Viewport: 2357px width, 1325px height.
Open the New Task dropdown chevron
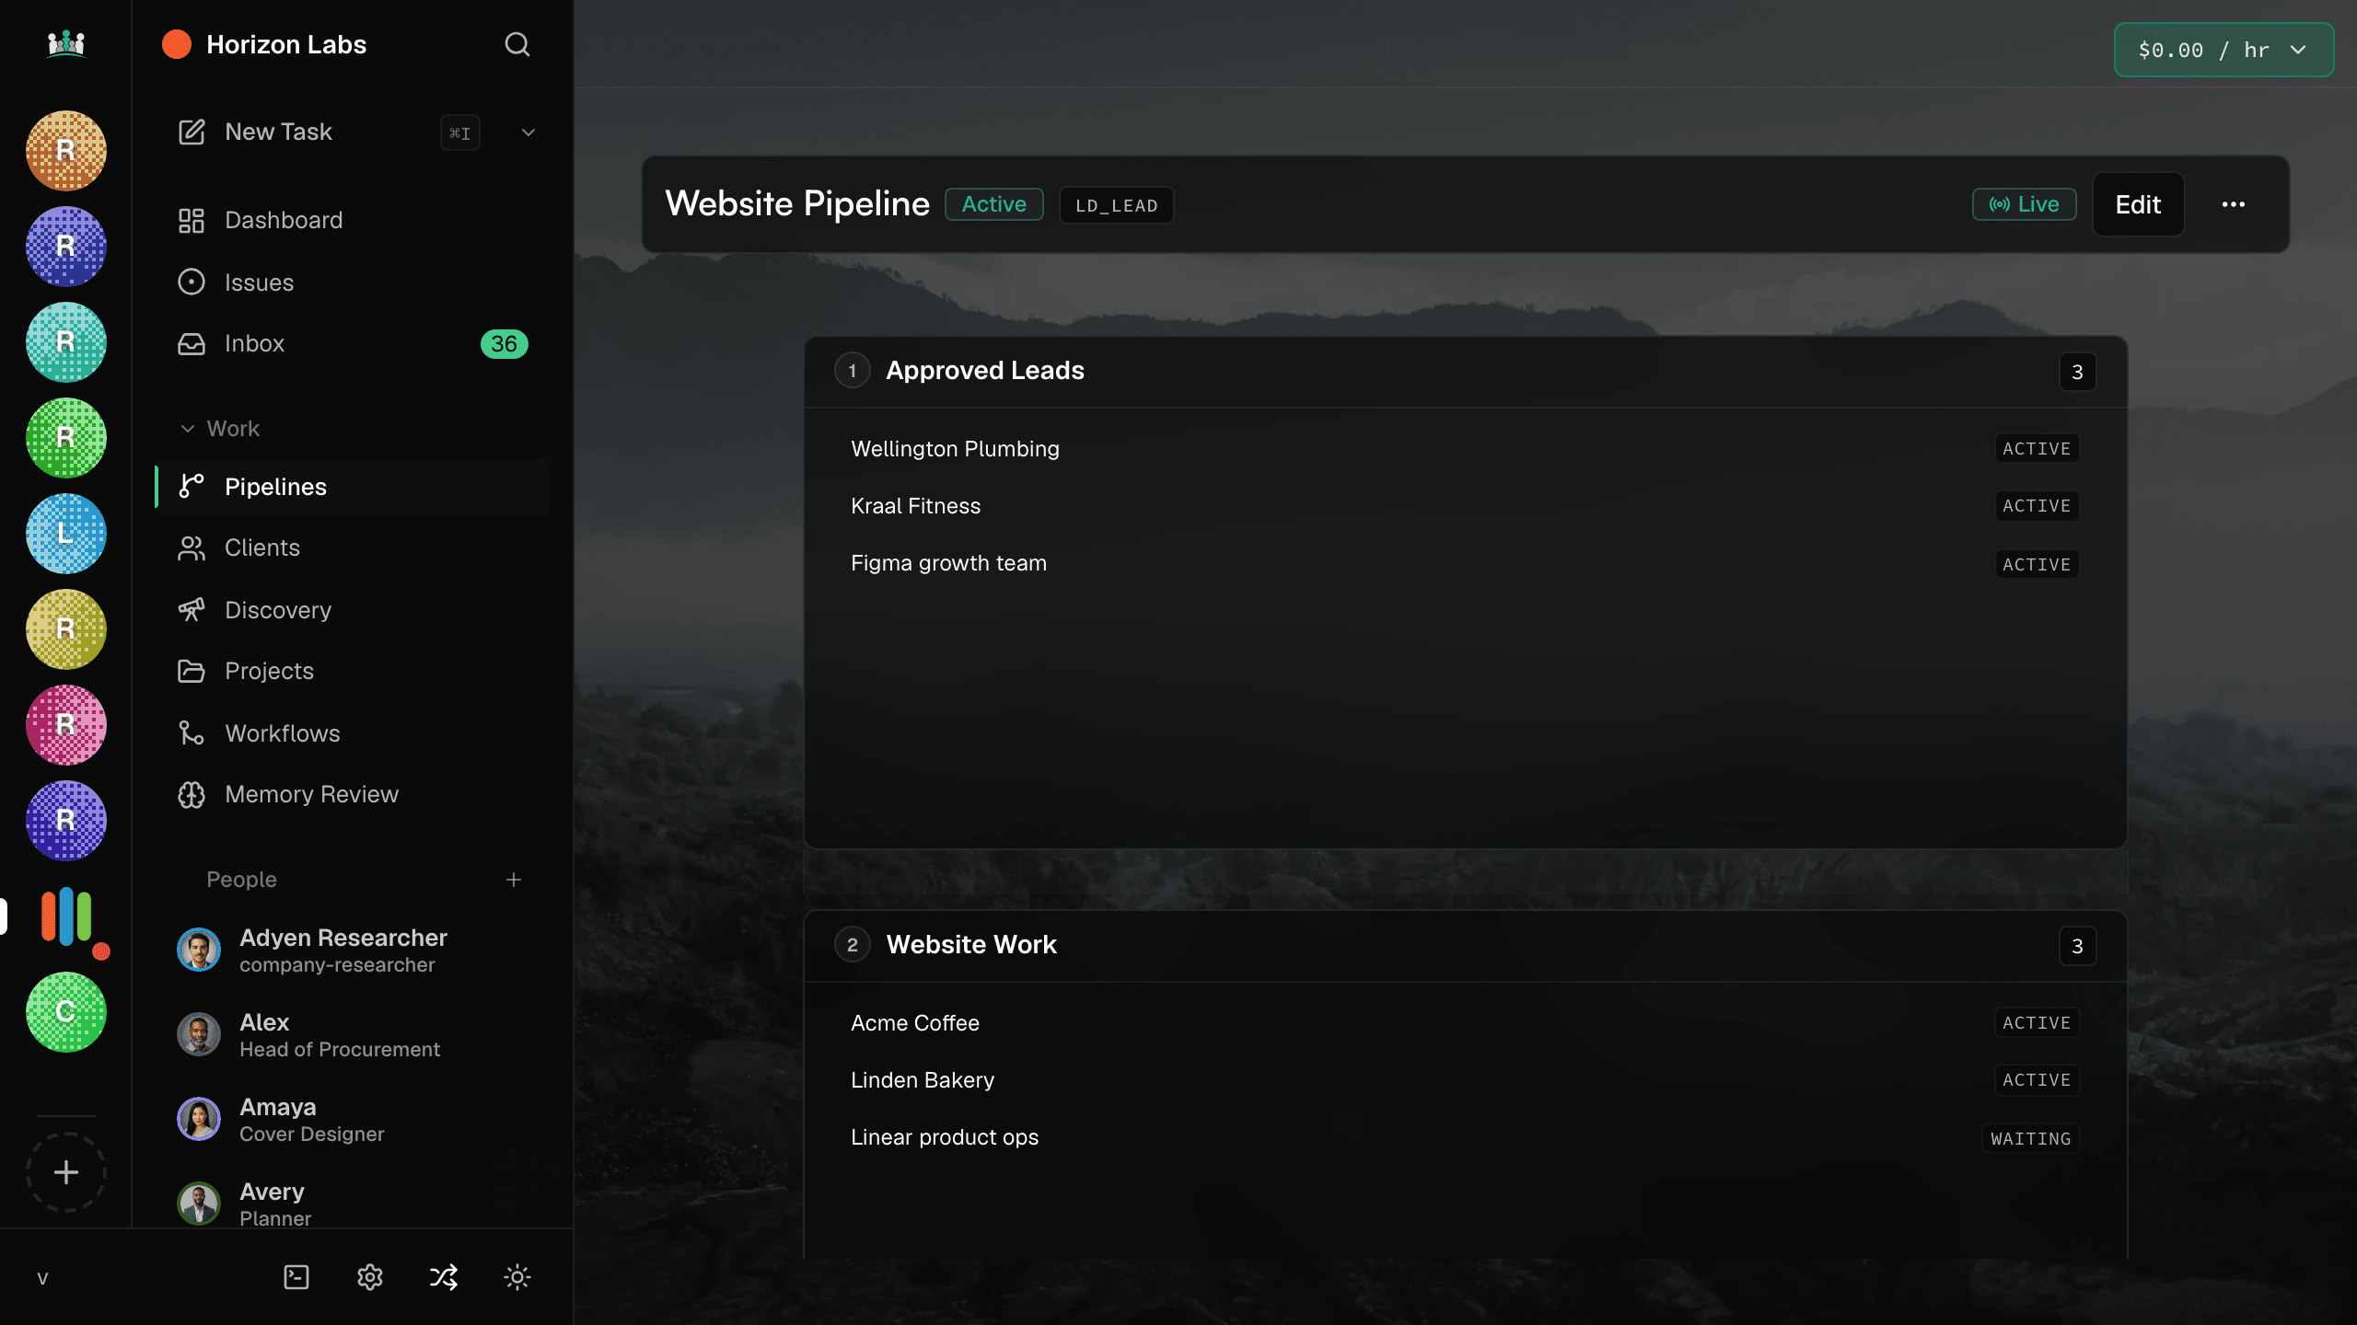point(528,132)
